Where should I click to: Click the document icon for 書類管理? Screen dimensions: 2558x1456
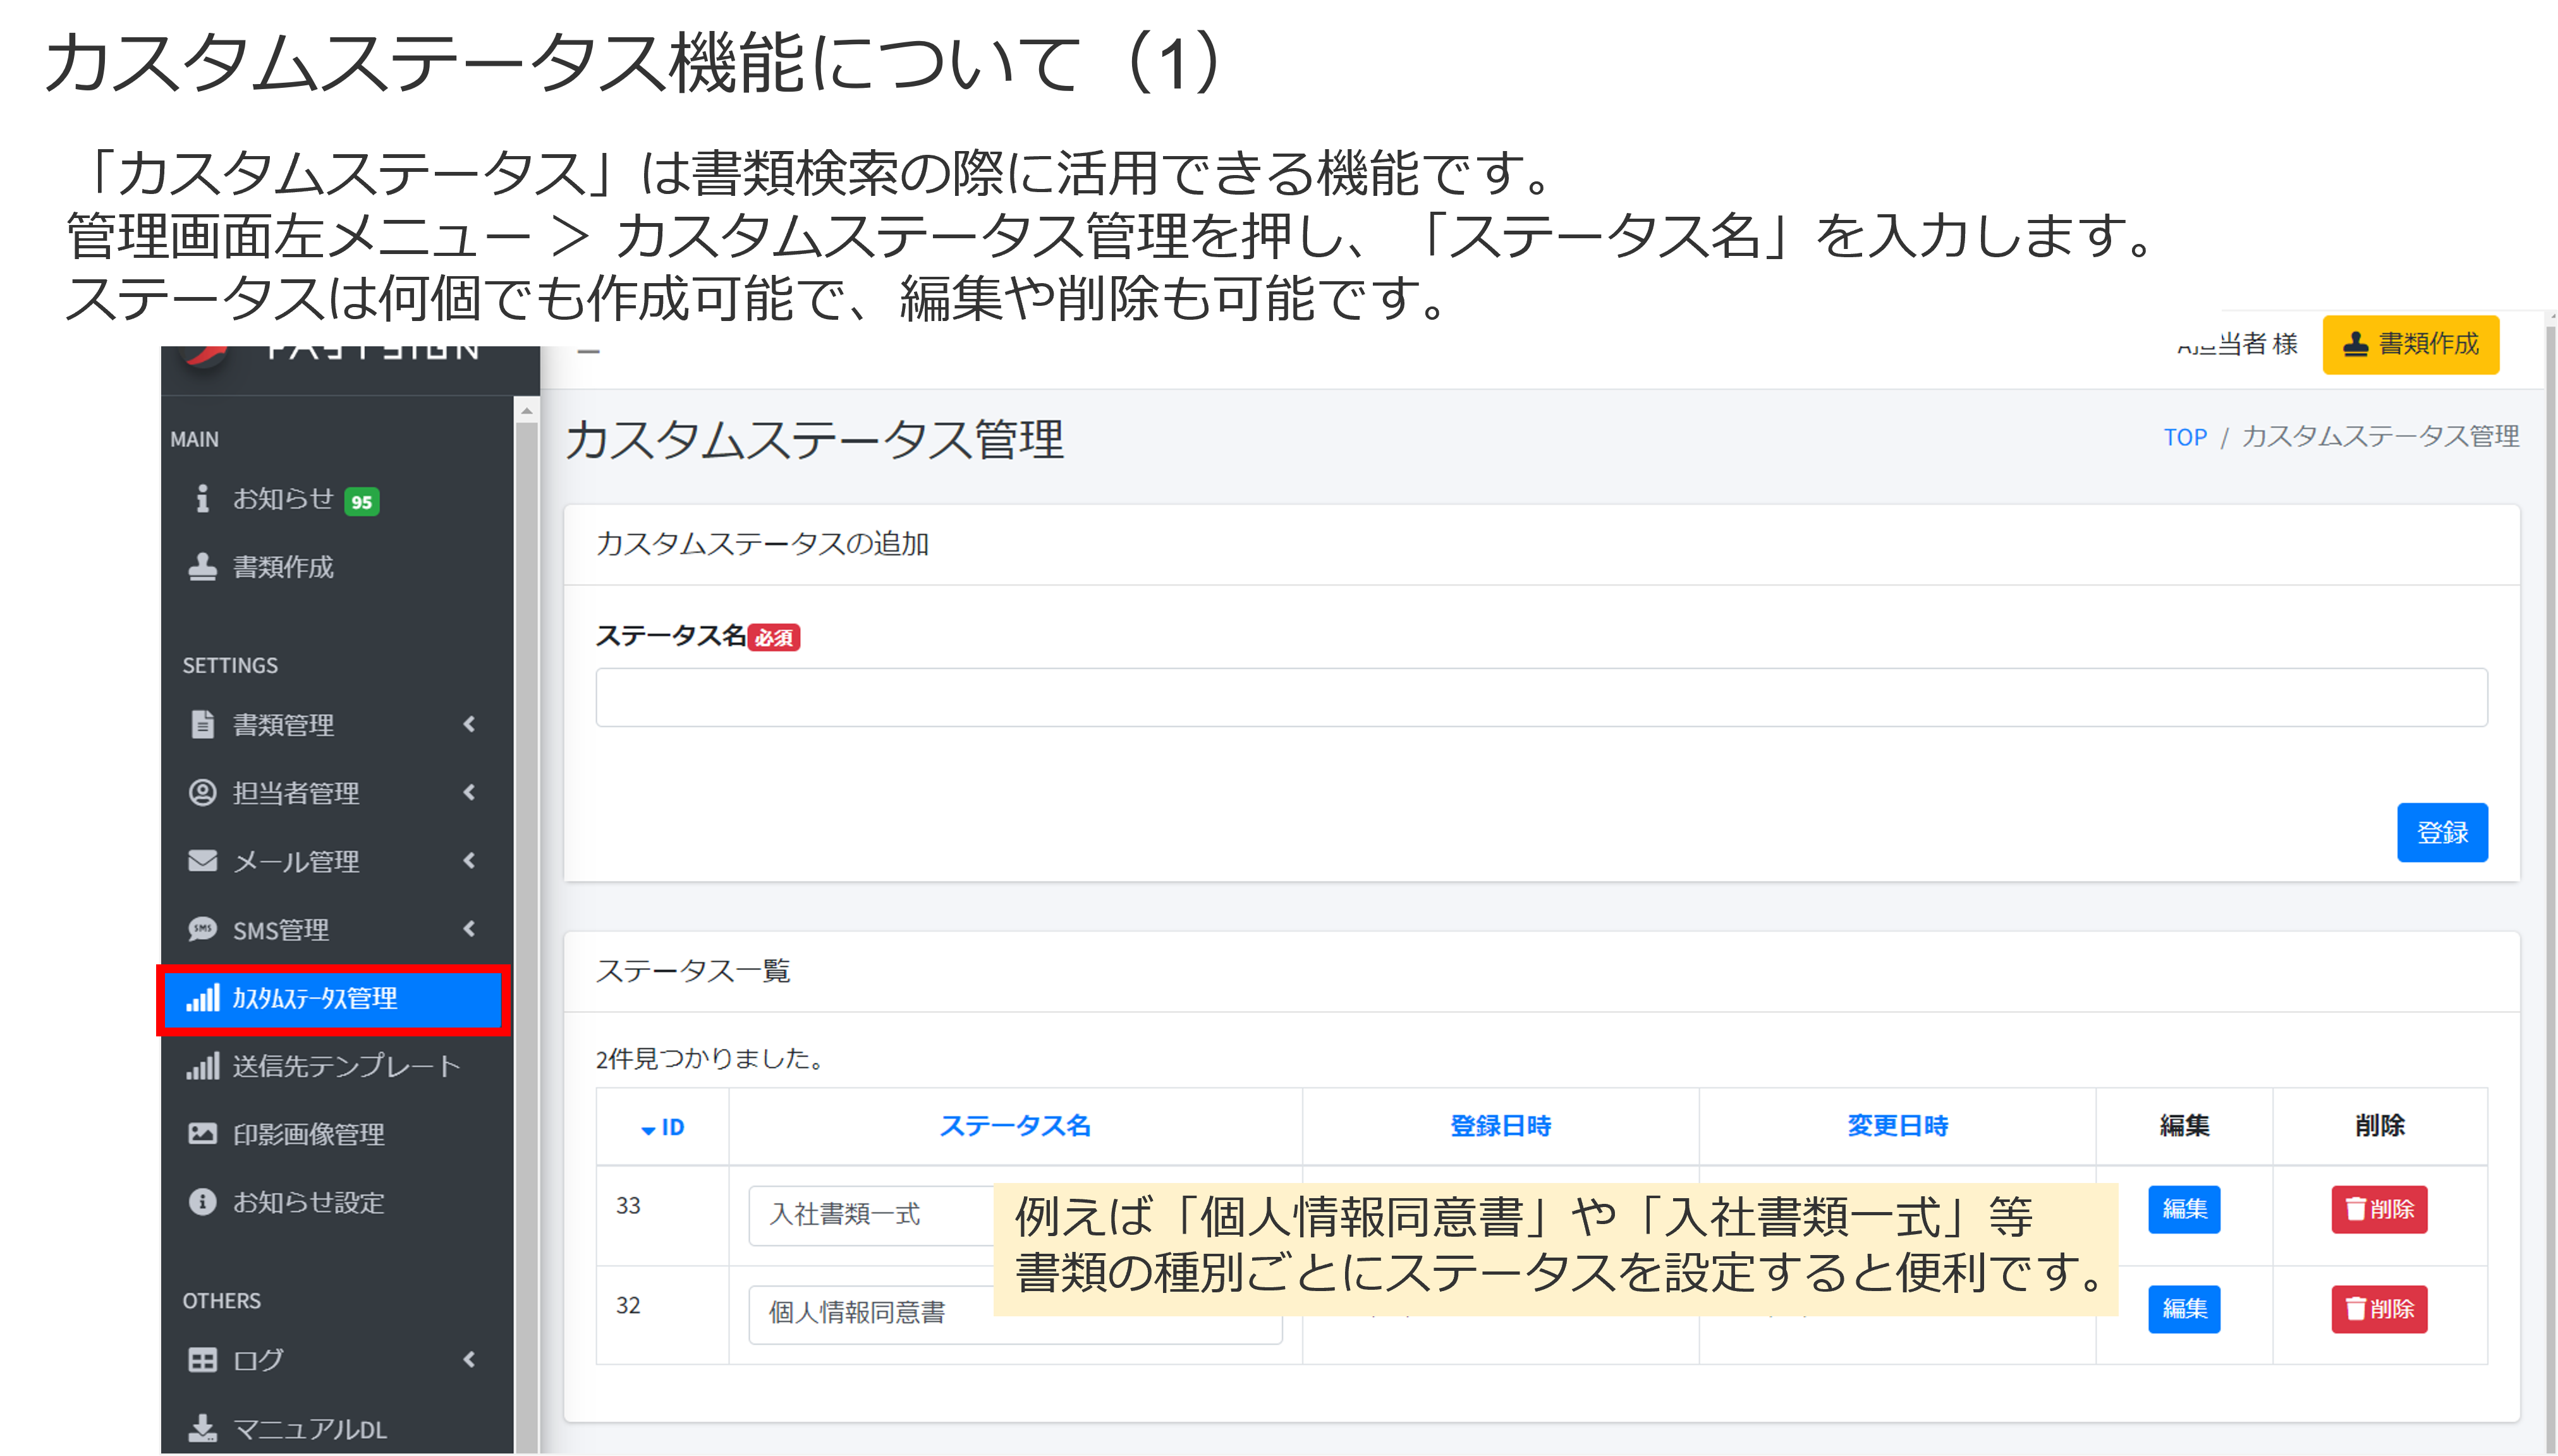click(x=202, y=724)
